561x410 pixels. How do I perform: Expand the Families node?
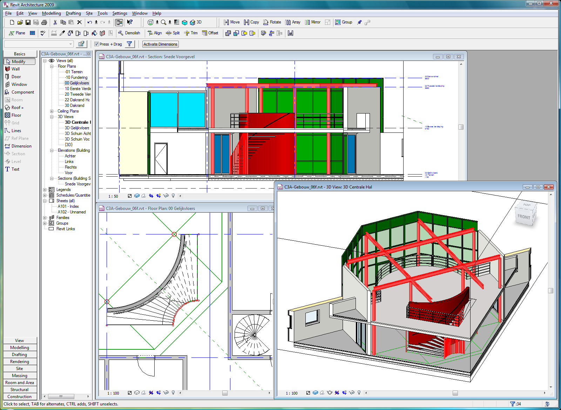[45, 218]
